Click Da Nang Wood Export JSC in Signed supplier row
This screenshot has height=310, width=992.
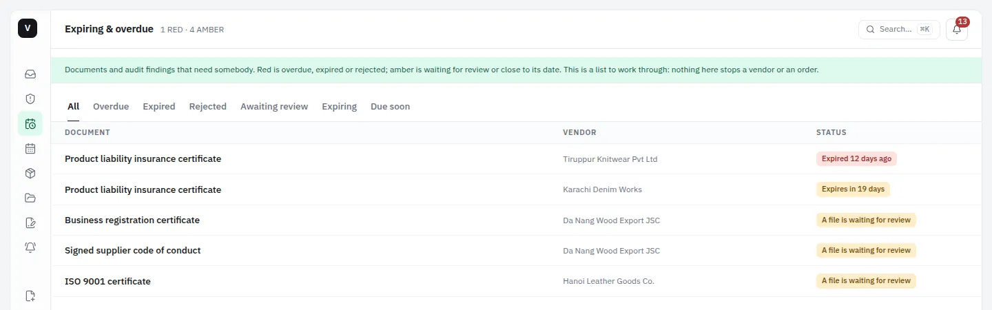click(x=611, y=251)
